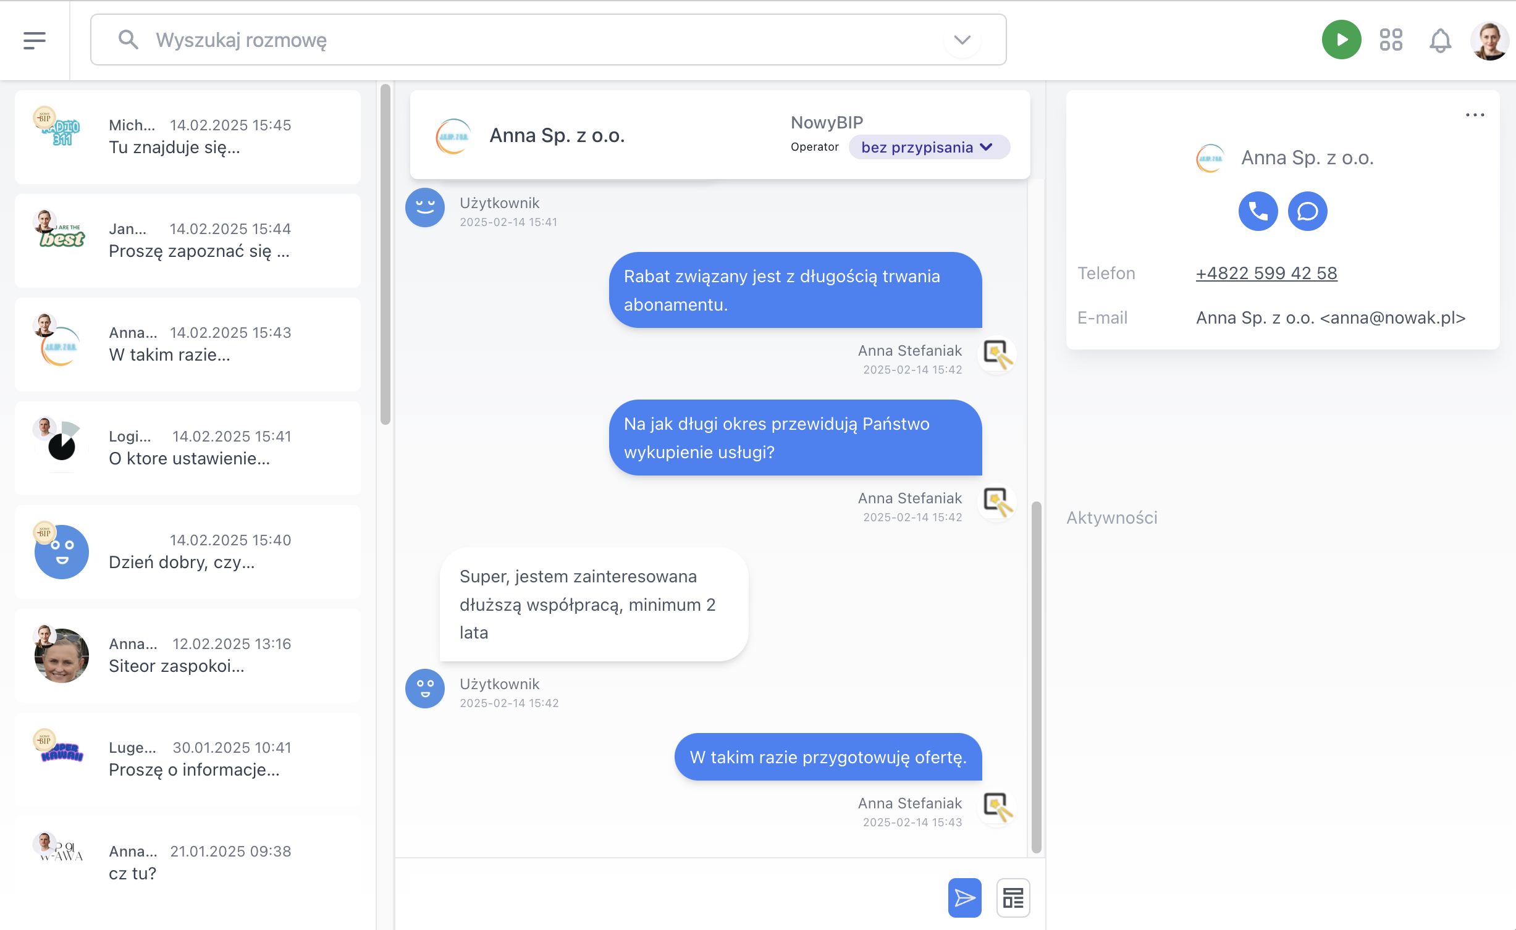Select Jan... conversation 'Proszę zapoznać się'
Image resolution: width=1516 pixels, height=930 pixels.
point(188,240)
